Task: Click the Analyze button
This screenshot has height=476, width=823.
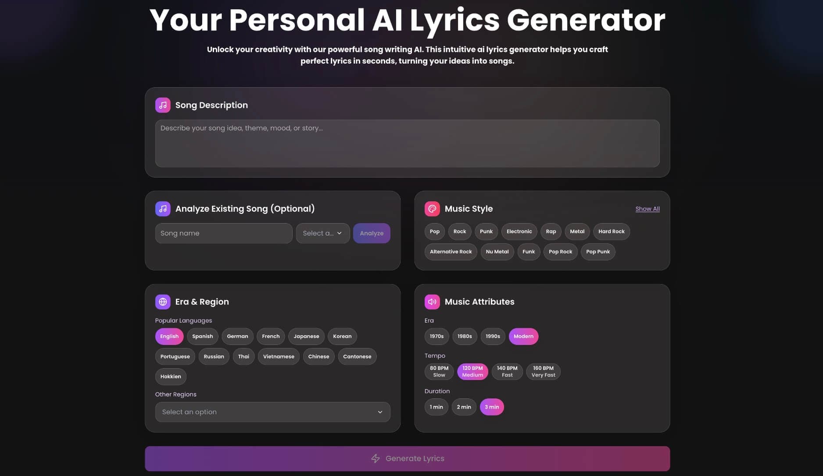Action: [x=371, y=233]
